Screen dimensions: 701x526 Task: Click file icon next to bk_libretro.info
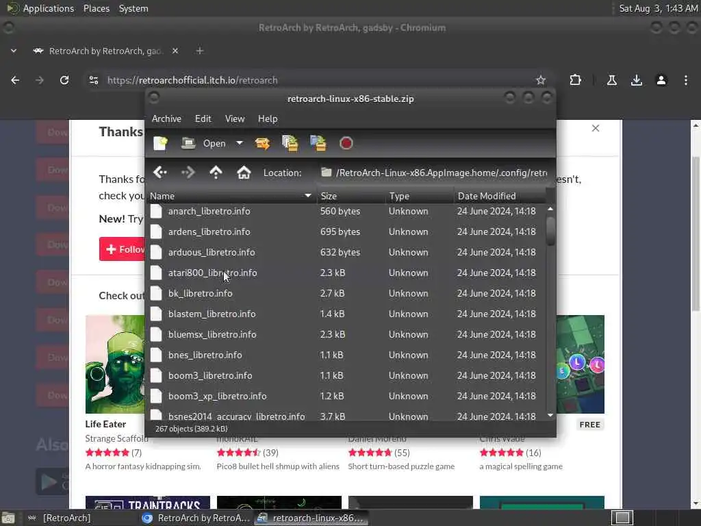pos(155,293)
